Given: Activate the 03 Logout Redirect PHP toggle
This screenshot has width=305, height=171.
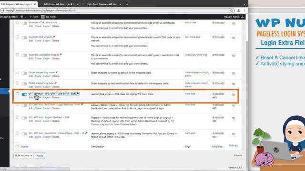Looking at the screenshot, I should [24, 118].
